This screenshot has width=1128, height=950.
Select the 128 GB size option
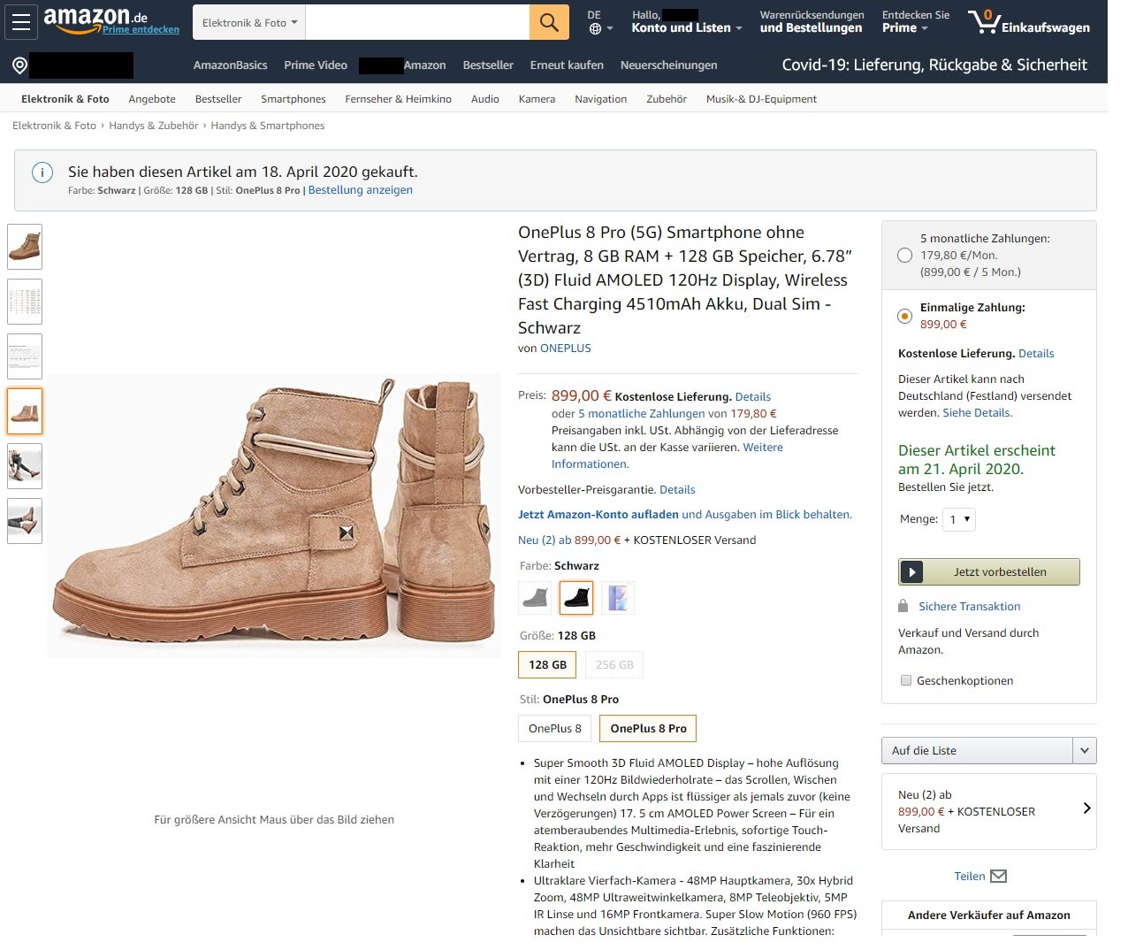pos(547,665)
